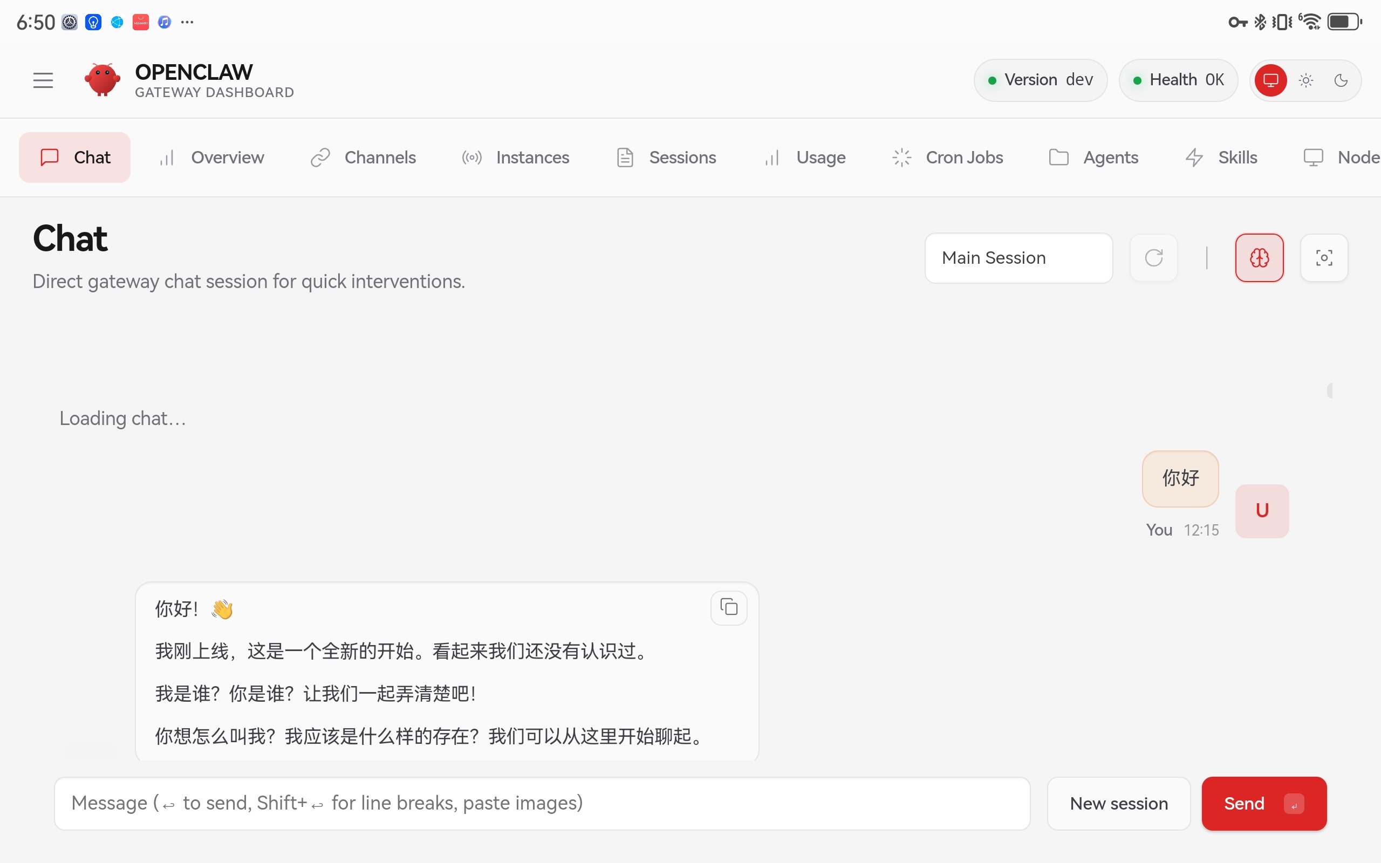The width and height of the screenshot is (1381, 863).
Task: Open the Main Session selector
Action: coord(1018,257)
